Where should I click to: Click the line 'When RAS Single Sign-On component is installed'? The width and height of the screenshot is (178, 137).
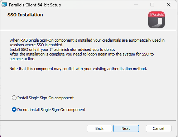pos(51,40)
